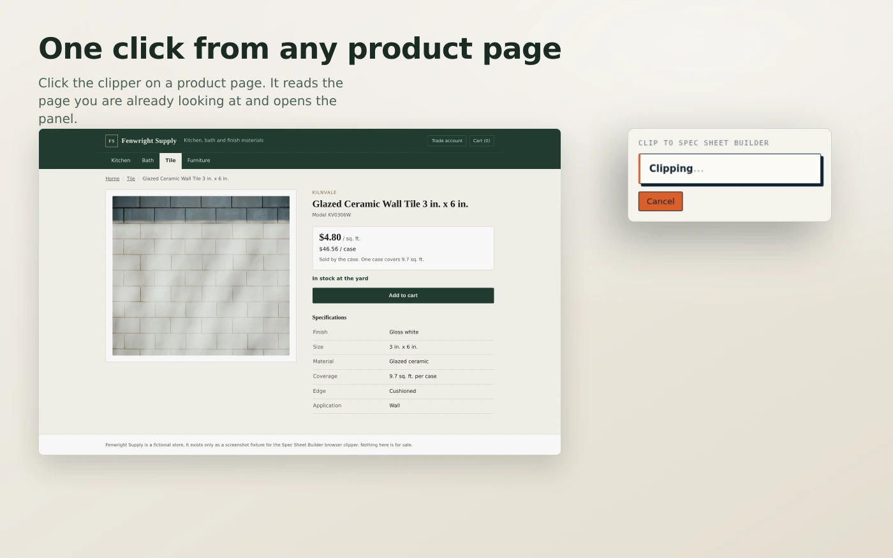The image size is (893, 558).
Task: Click the 9.7 sq. ft. per case value
Action: click(413, 376)
